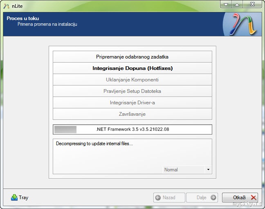Click the red X icon on Otkaži
Image resolution: width=265 pixels, height=209 pixels.
pyautogui.click(x=254, y=198)
